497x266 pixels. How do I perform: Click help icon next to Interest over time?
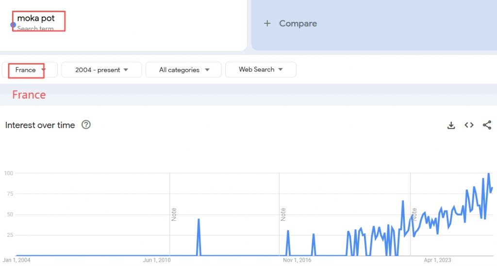click(86, 125)
